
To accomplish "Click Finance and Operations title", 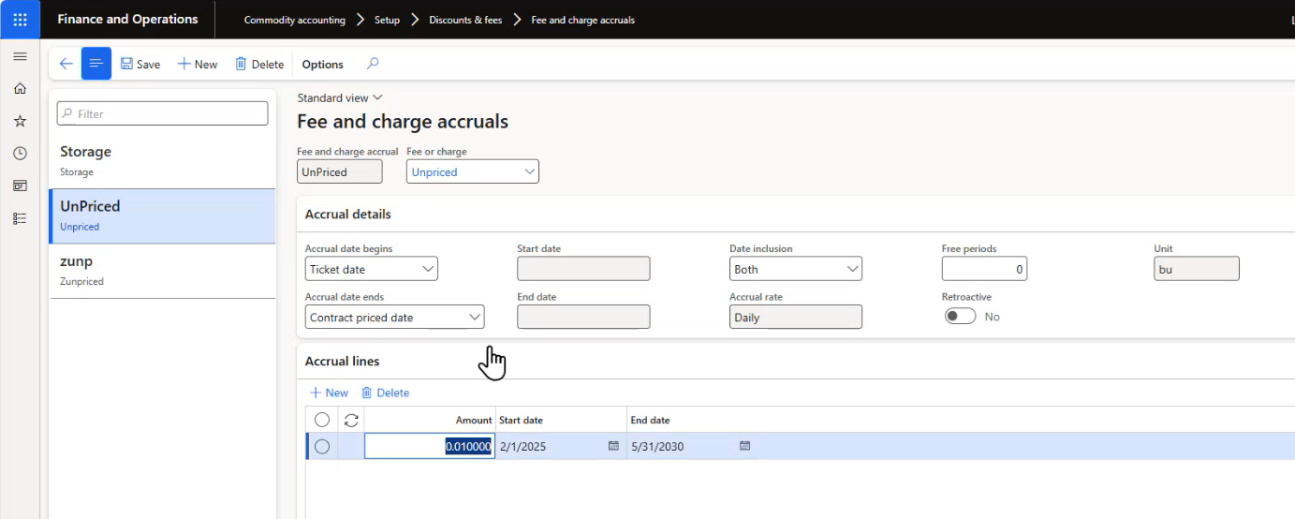I will click(x=127, y=19).
